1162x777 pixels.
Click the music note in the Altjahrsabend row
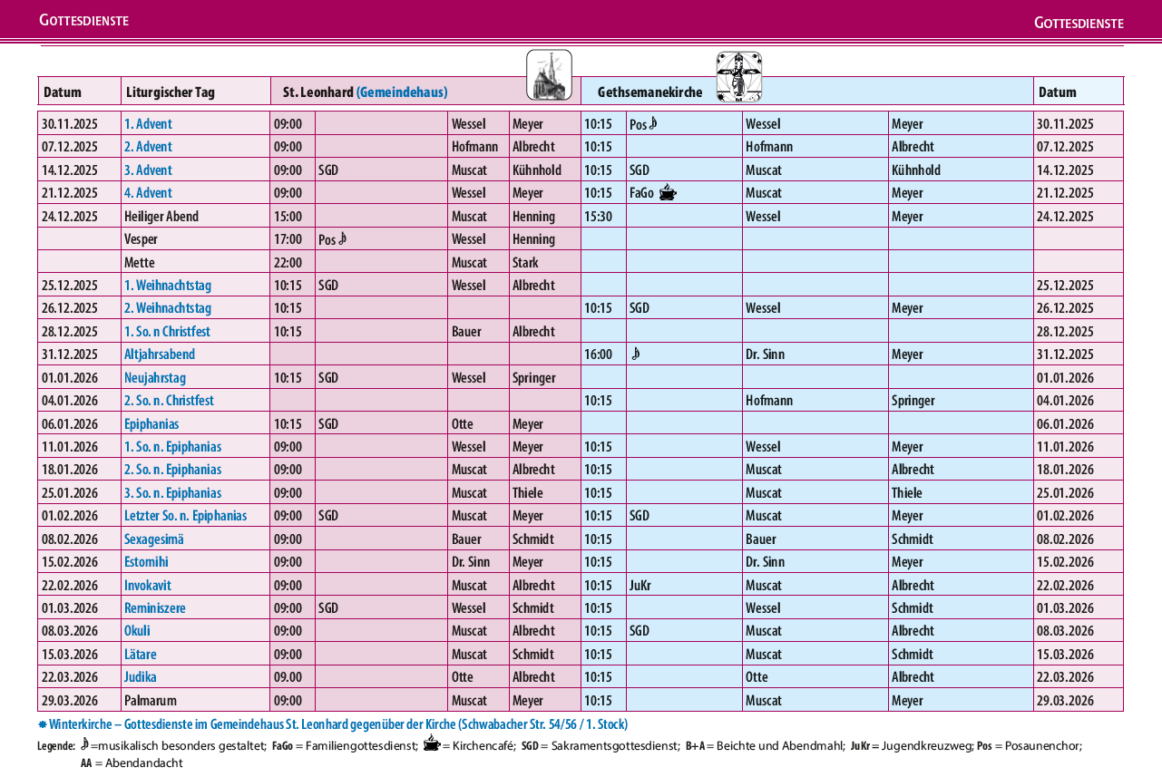[x=635, y=354]
